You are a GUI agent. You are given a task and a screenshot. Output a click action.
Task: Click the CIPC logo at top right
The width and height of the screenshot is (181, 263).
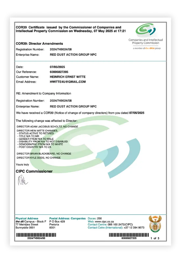[145, 30]
